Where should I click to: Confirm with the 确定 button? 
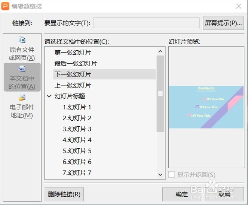click(x=181, y=194)
